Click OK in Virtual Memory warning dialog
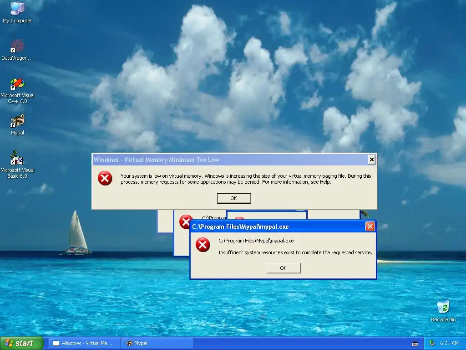This screenshot has width=466, height=350. 234,198
